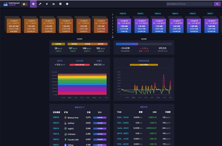Open mined block cube 789014 with 1.79 MB

159,26
